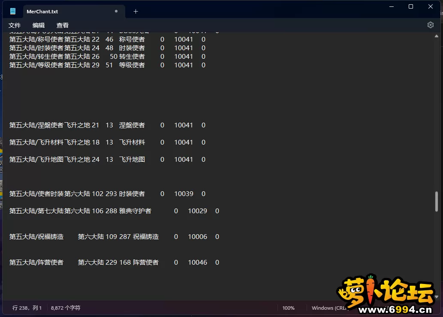
Task: Click the 100% zoom level indicator
Action: (x=289, y=308)
